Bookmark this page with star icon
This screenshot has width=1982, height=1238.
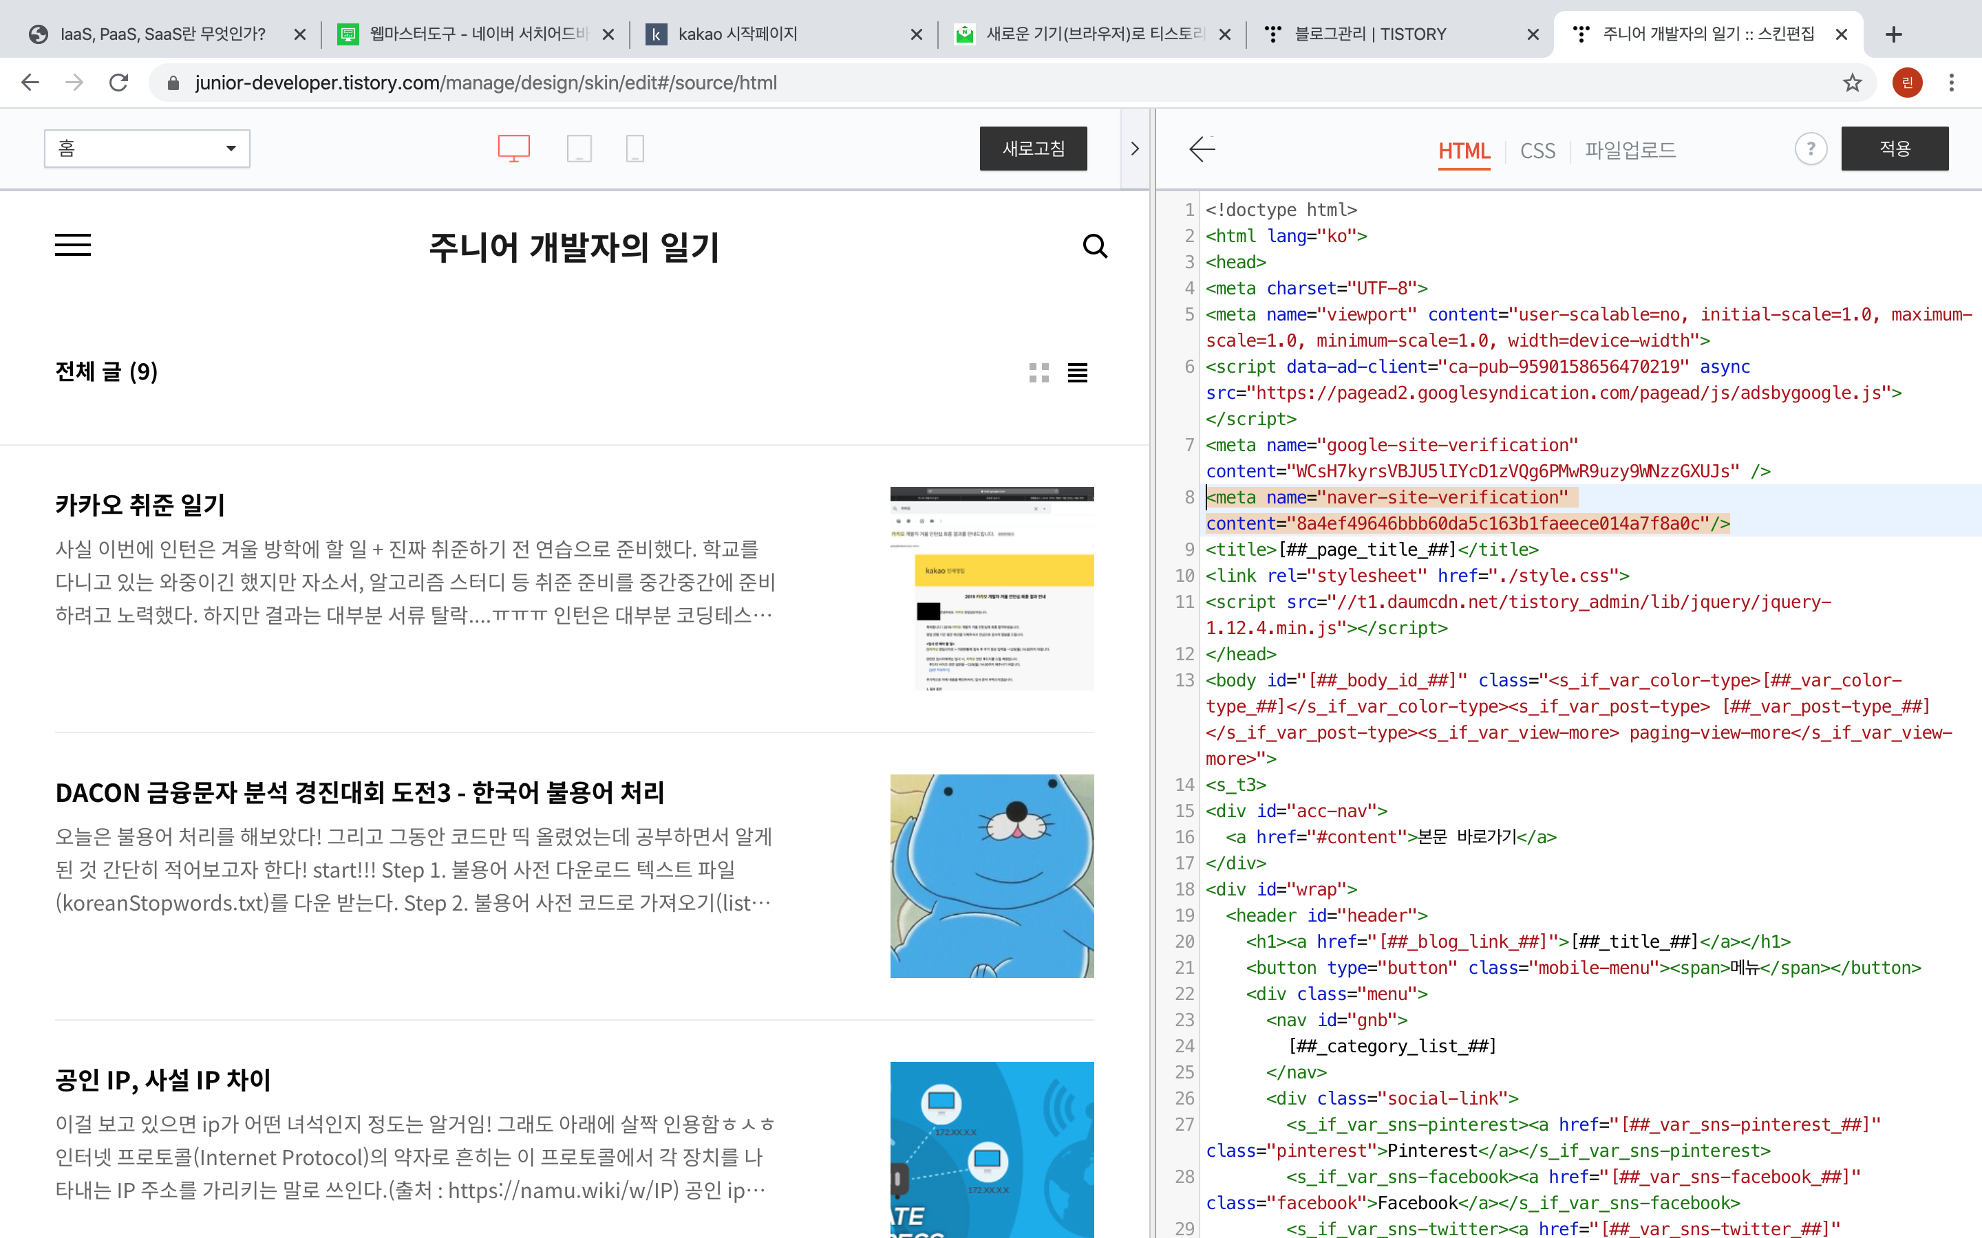[x=1852, y=83]
